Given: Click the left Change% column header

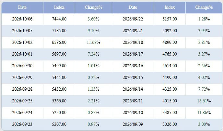Looking at the screenshot, I should point(93,7).
